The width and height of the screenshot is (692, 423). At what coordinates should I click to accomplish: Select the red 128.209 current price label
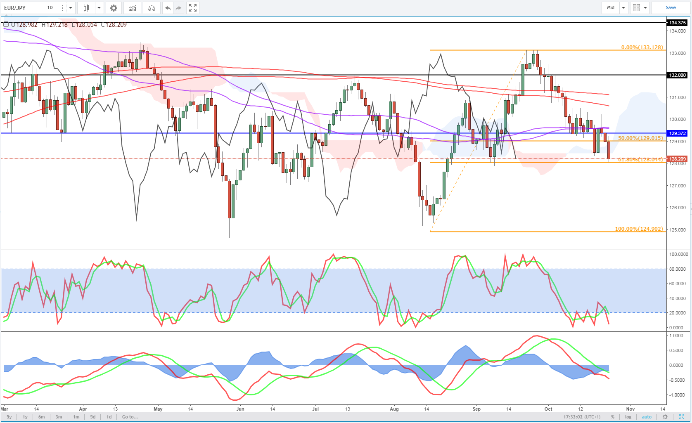point(678,159)
